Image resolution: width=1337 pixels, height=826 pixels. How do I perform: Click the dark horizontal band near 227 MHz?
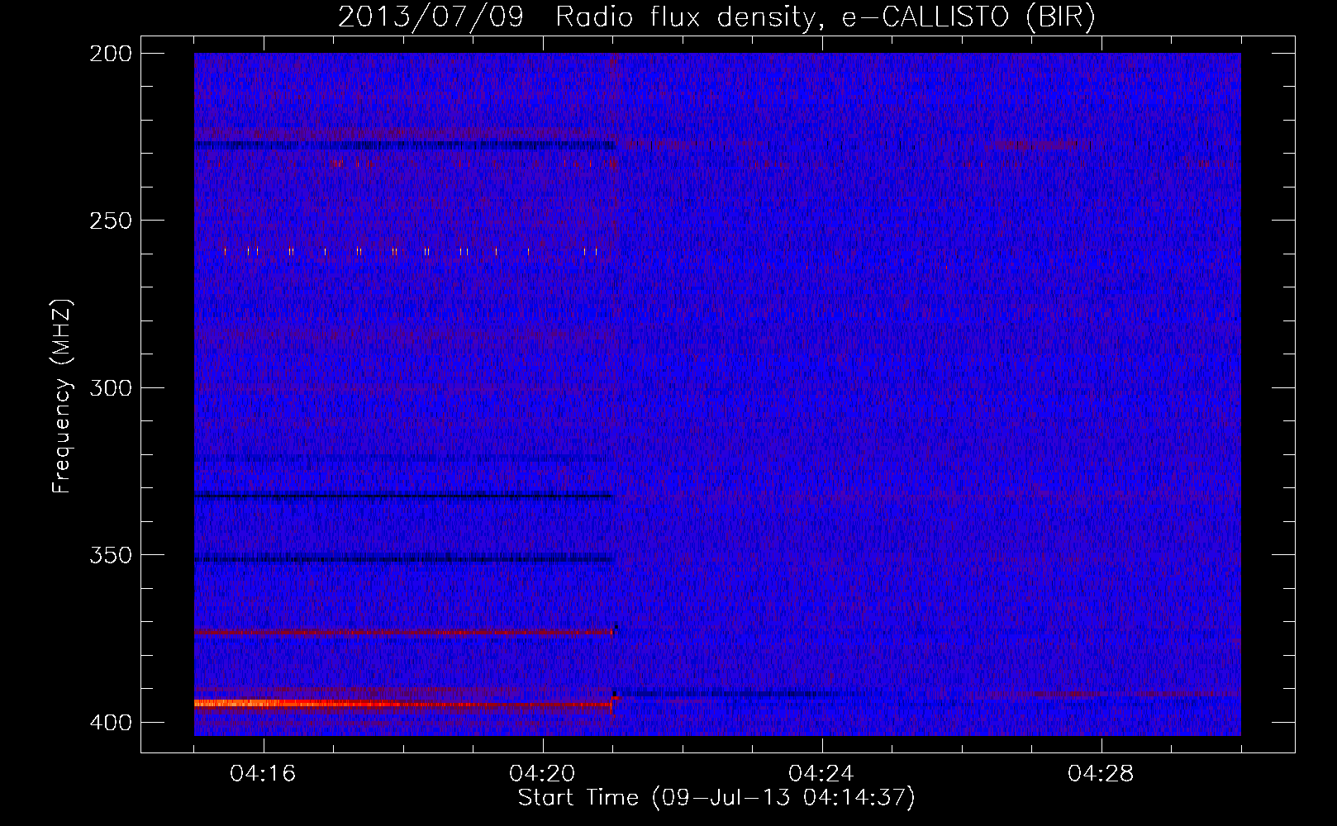[x=405, y=145]
